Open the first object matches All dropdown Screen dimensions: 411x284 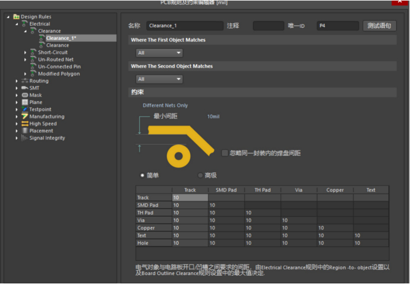(159, 53)
